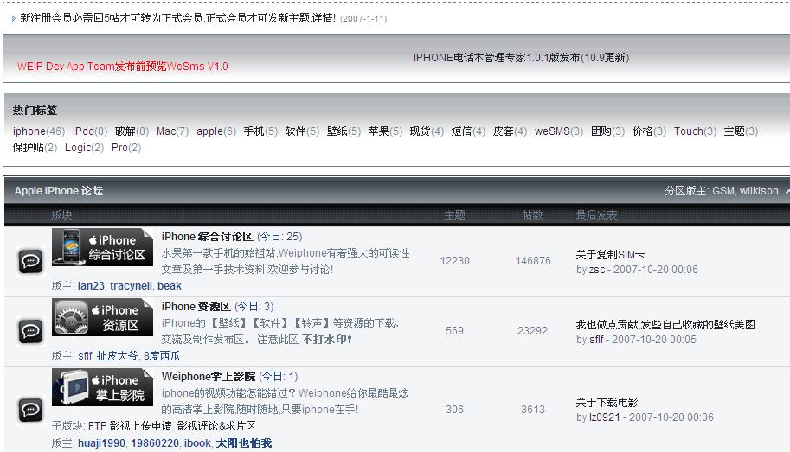
Task: Open moderator beak profile
Action: [x=170, y=286]
